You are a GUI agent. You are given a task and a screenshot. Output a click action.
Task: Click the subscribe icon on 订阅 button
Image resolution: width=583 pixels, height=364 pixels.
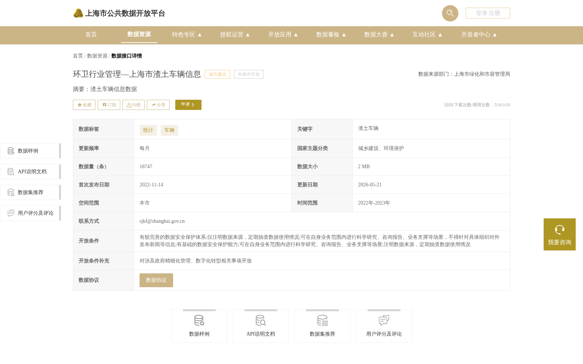[105, 105]
